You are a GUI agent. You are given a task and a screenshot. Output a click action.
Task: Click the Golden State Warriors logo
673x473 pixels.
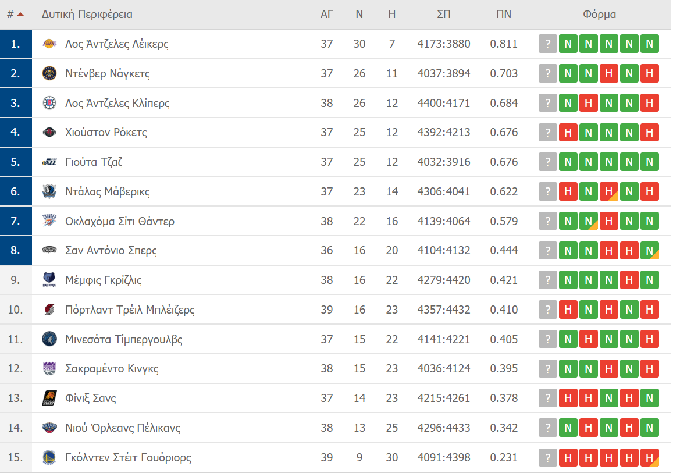pos(49,458)
